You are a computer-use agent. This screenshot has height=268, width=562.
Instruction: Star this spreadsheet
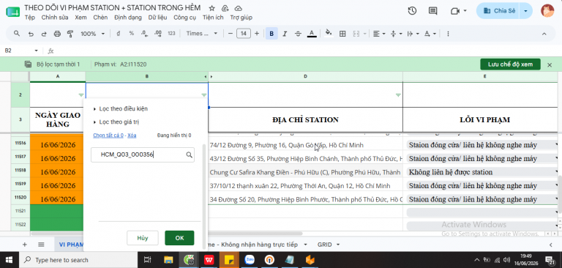211,8
